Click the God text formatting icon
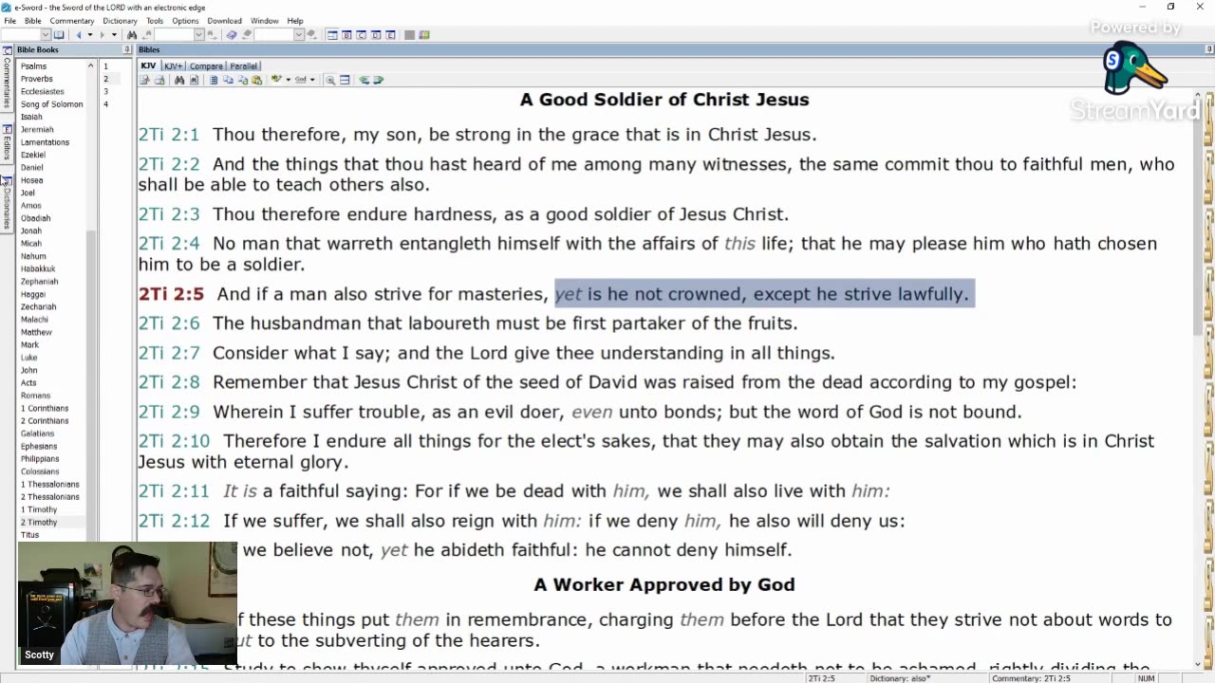 click(300, 80)
